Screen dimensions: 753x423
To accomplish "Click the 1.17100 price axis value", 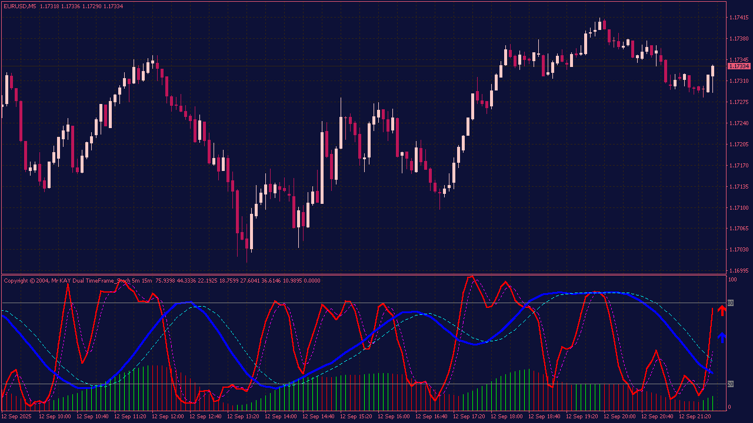I will 739,208.
